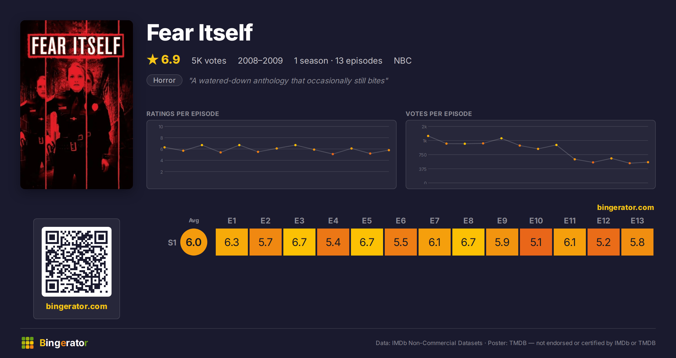Click the bingerator.com link above the episode grid

pos(625,207)
